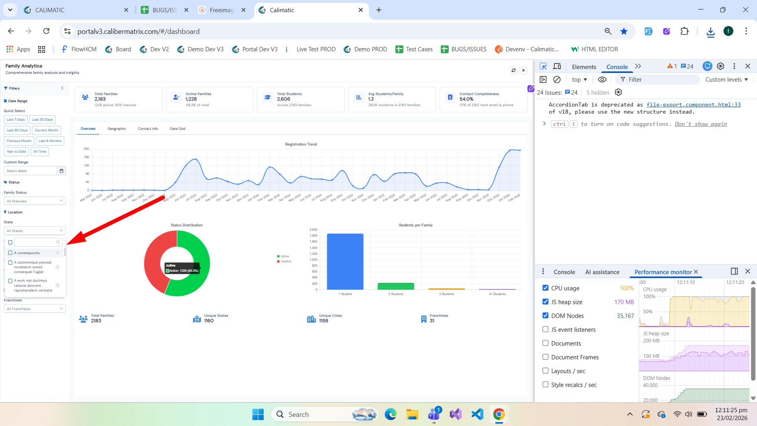Click the live expression eye icon
The image size is (757, 426).
tap(602, 79)
